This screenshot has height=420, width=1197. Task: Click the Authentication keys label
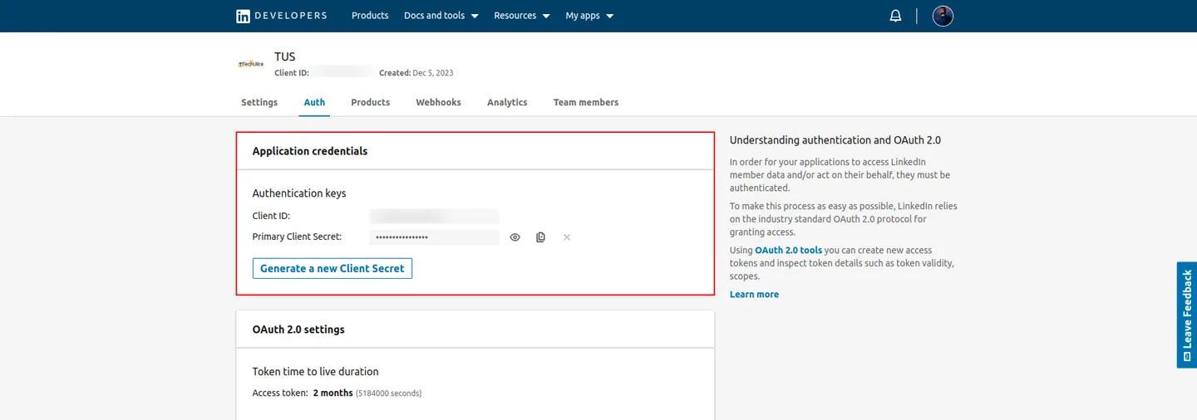(299, 193)
